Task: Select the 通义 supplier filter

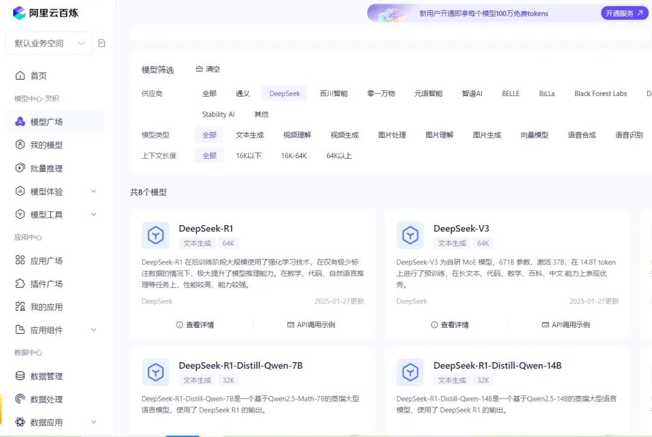Action: [x=243, y=94]
